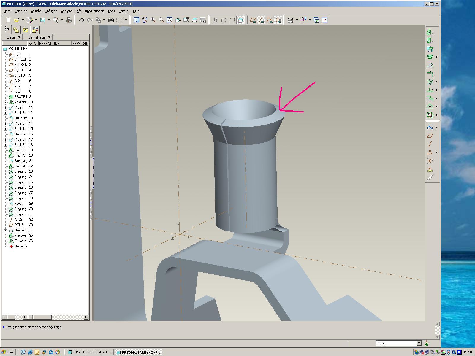Switch to no hidden display style

click(232, 20)
